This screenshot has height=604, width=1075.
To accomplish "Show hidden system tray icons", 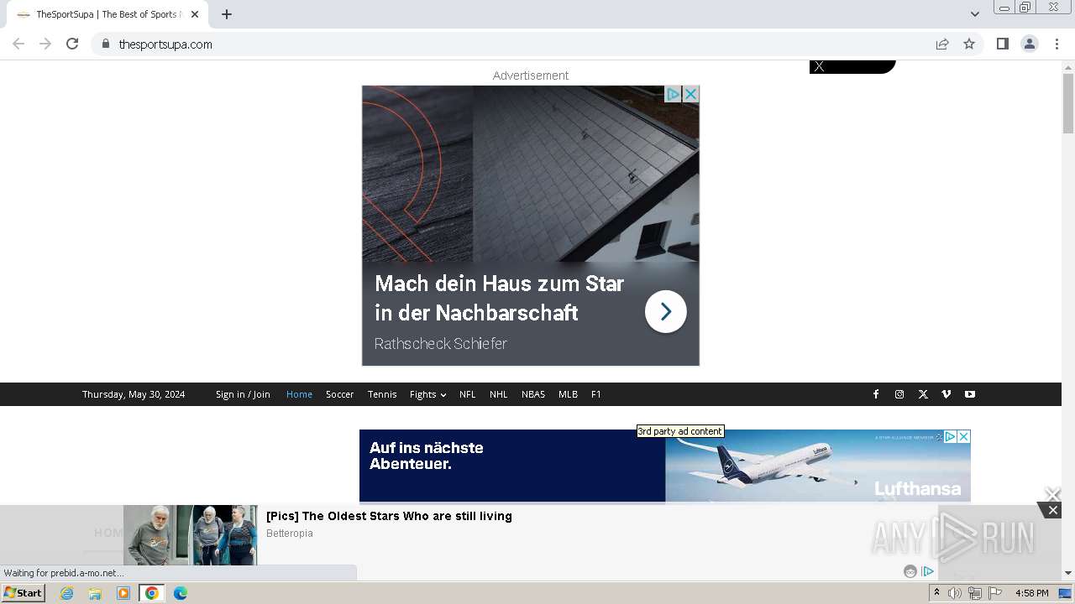I will pos(936,593).
